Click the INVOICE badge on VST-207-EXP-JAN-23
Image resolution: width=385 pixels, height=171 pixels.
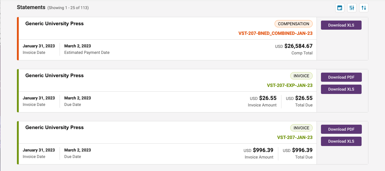(301, 76)
